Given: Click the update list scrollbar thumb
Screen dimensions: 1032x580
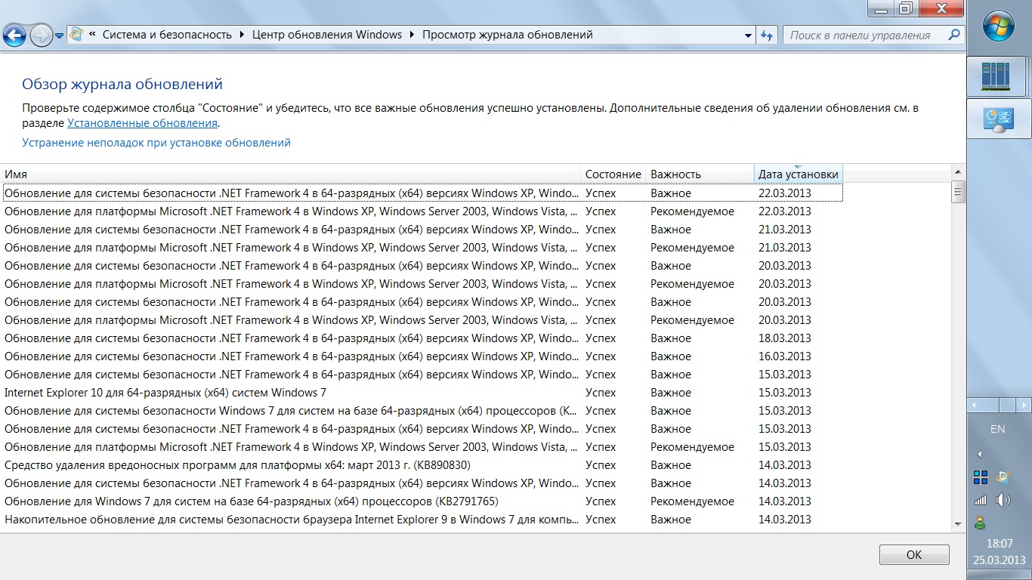Looking at the screenshot, I should (x=959, y=192).
